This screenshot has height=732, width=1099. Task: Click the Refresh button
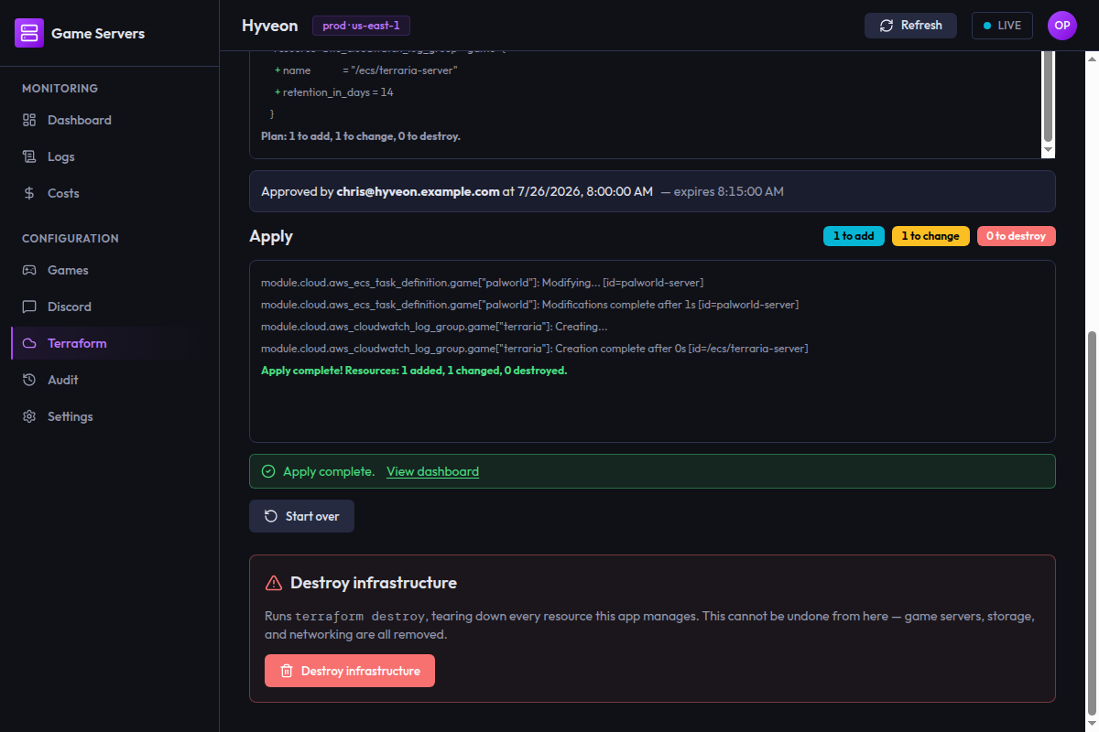pos(910,26)
